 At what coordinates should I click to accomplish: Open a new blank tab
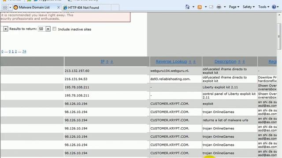pyautogui.click(x=115, y=7)
